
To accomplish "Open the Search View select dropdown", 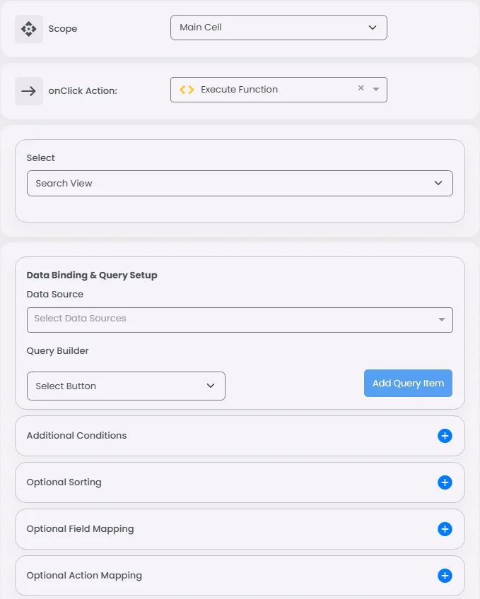I will 240,183.
